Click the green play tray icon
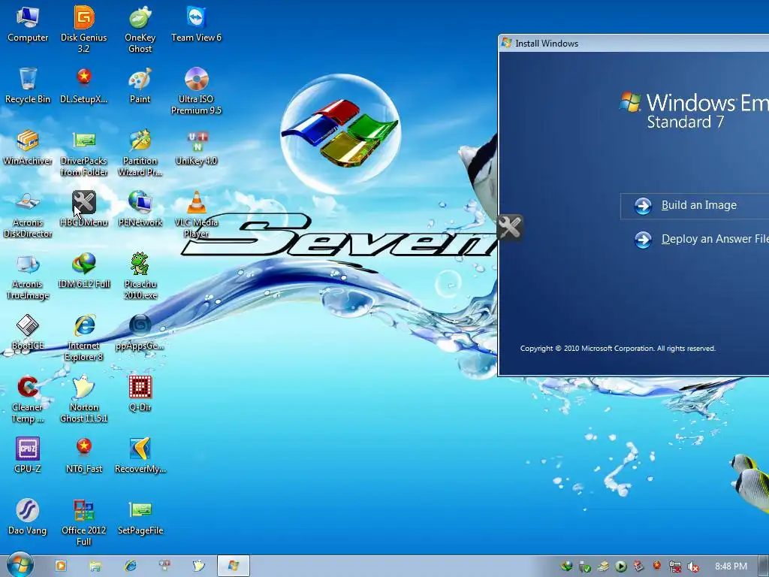769x577 pixels. (x=621, y=566)
